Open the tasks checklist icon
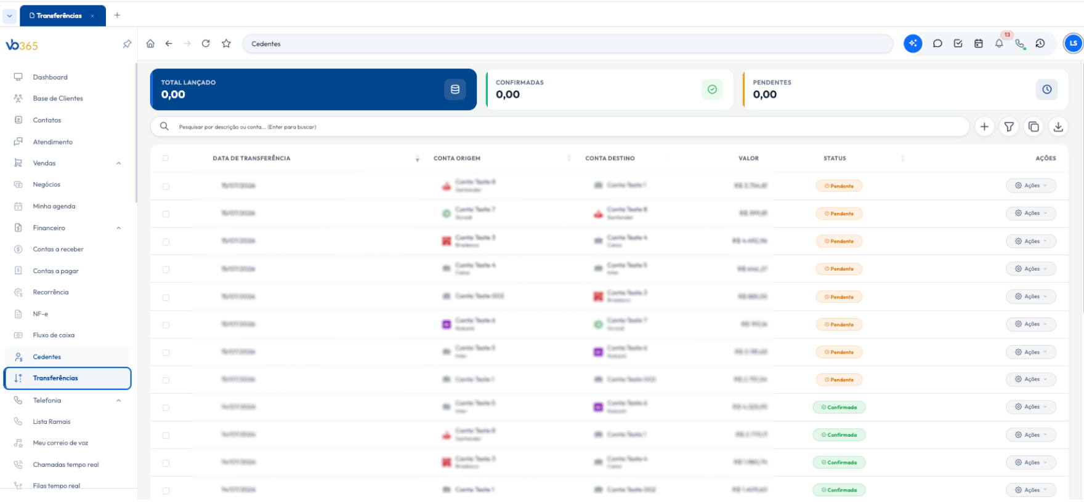The width and height of the screenshot is (1084, 502). point(958,44)
